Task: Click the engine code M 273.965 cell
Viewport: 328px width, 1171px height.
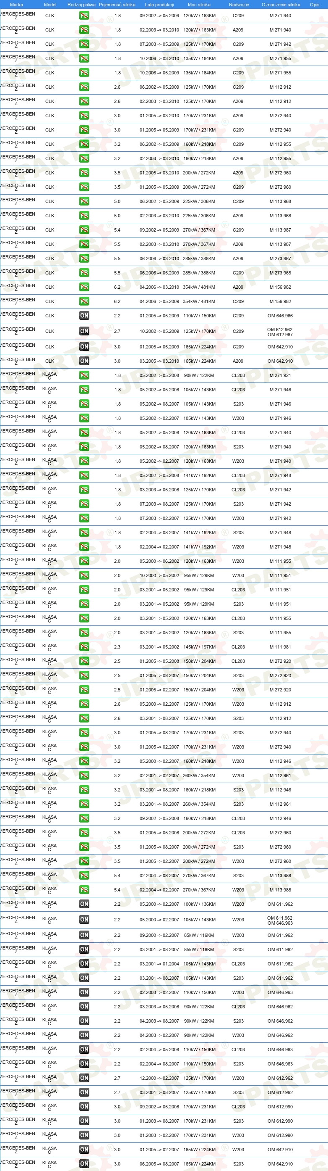Action: pos(280,273)
